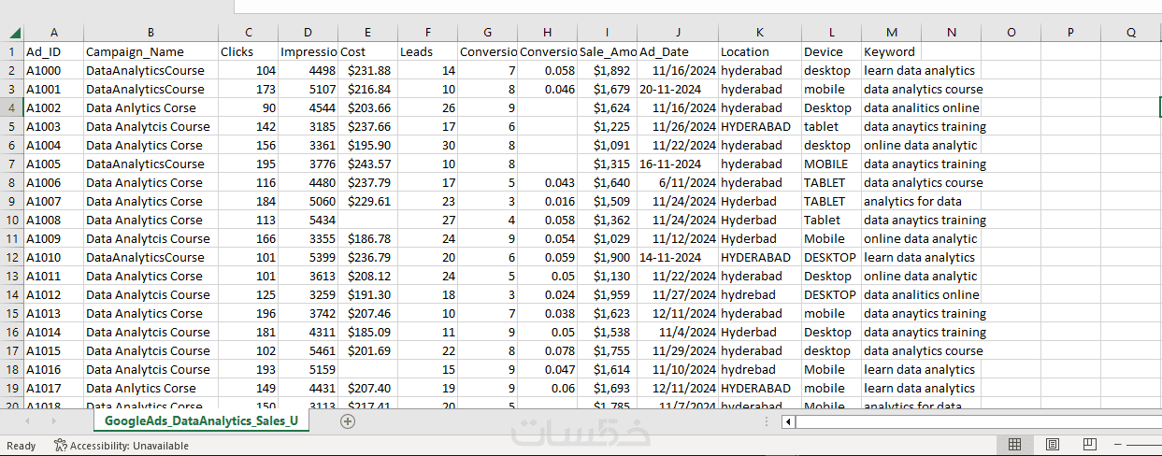Select clicks cell 195
Viewport: 1162px width, 456px height.
click(248, 164)
